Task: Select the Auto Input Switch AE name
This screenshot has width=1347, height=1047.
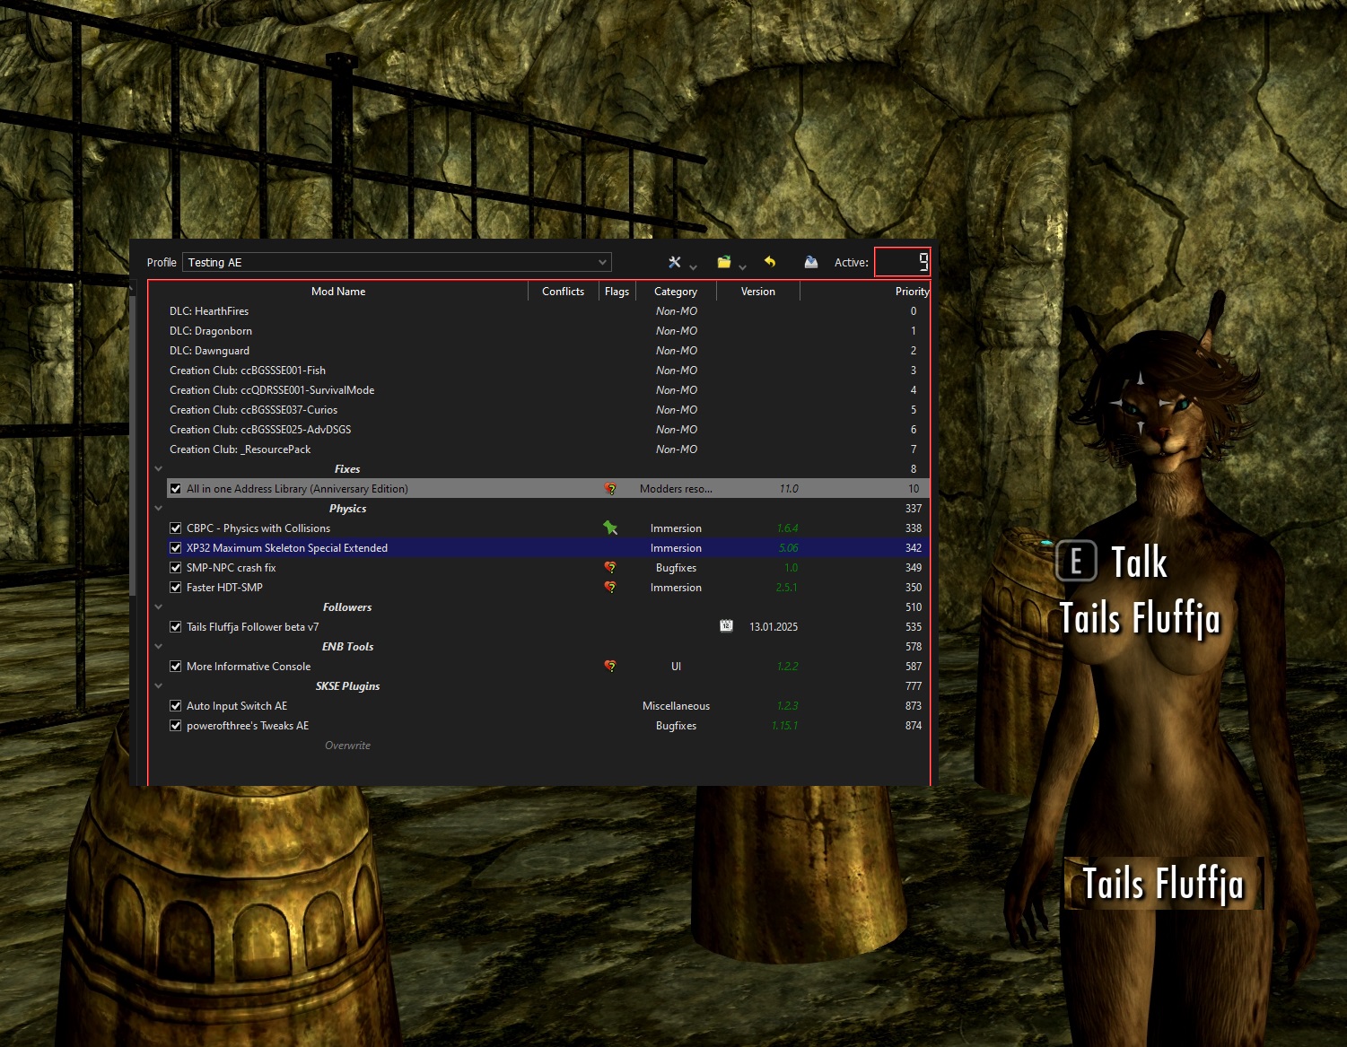Action: pyautogui.click(x=237, y=706)
